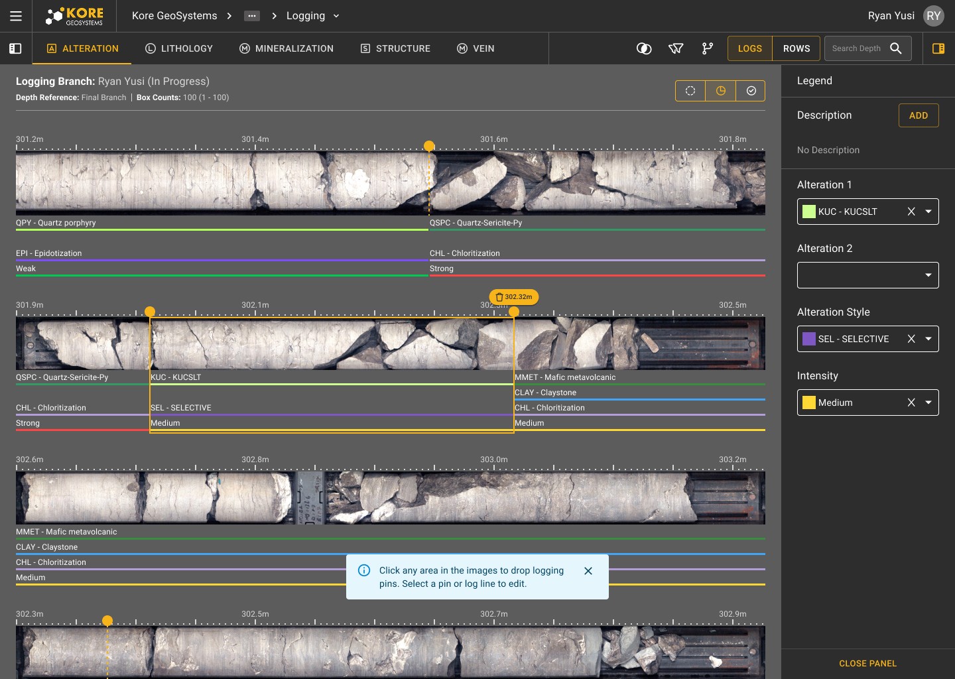Expand the Intensity dropdown arrow
Viewport: 955px width, 679px height.
(928, 402)
